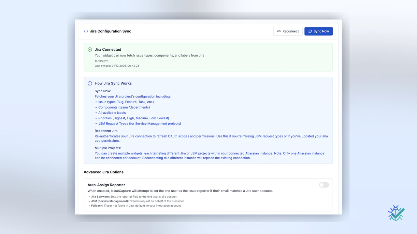Screen dimensions: 417x234
Task: Click the "Jira Connected" status title
Action: coord(108,49)
